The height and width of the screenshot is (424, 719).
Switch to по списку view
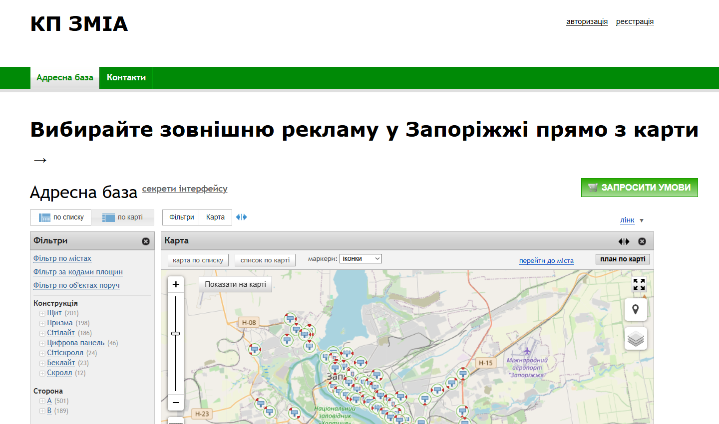(x=61, y=217)
